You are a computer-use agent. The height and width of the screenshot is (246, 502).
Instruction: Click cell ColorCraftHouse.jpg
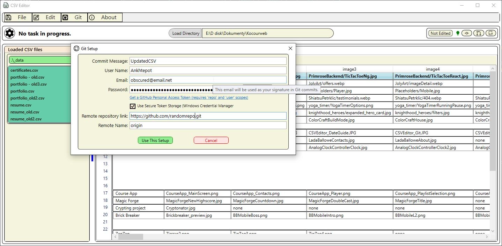pos(433,120)
